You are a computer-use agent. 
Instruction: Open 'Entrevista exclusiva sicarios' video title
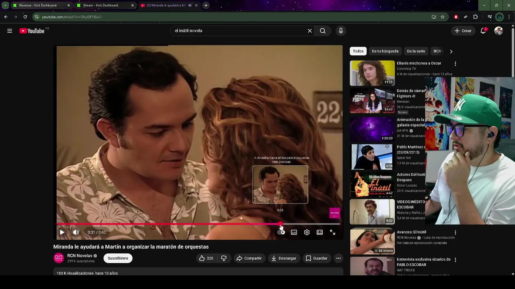coord(424,262)
